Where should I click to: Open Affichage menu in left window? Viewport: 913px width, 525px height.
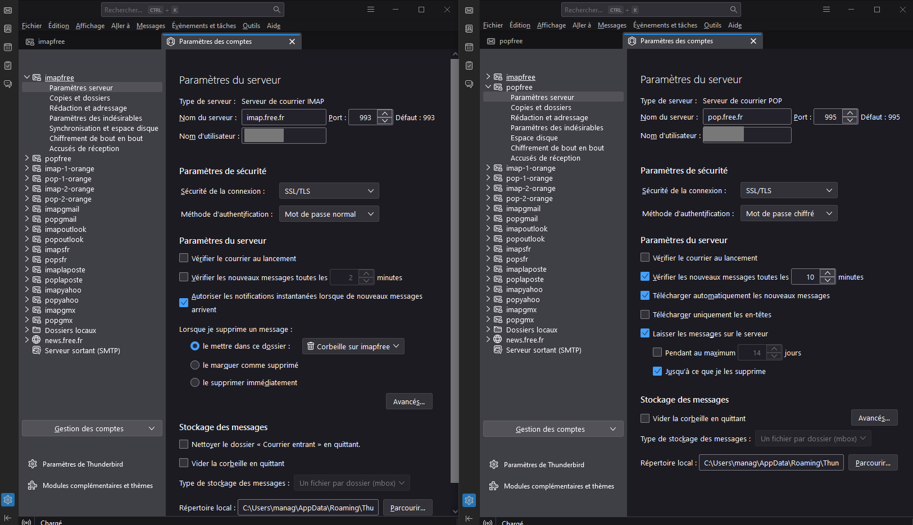pos(90,26)
